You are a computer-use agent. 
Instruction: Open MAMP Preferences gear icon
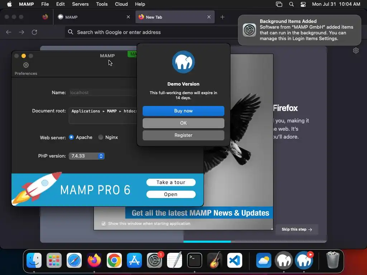point(26,65)
